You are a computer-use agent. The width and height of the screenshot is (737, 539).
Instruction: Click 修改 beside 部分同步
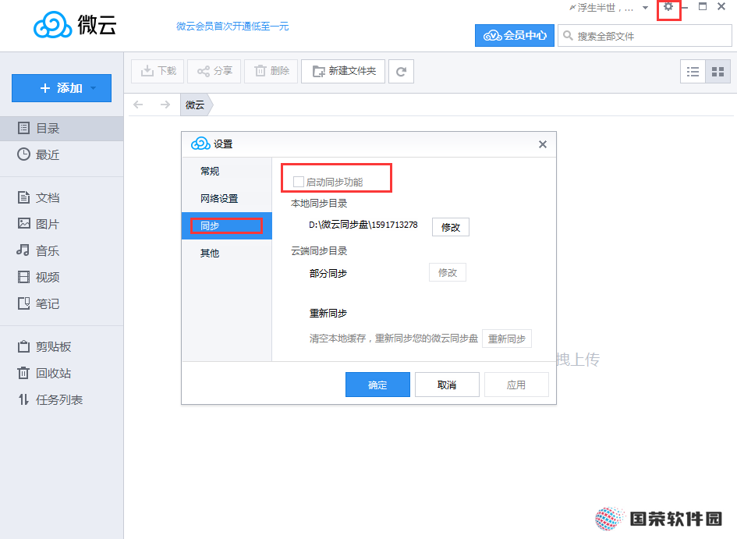pyautogui.click(x=448, y=272)
